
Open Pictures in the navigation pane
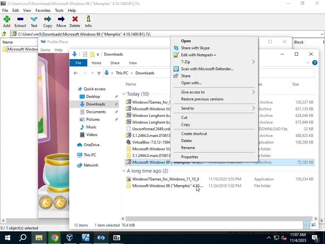point(93,119)
